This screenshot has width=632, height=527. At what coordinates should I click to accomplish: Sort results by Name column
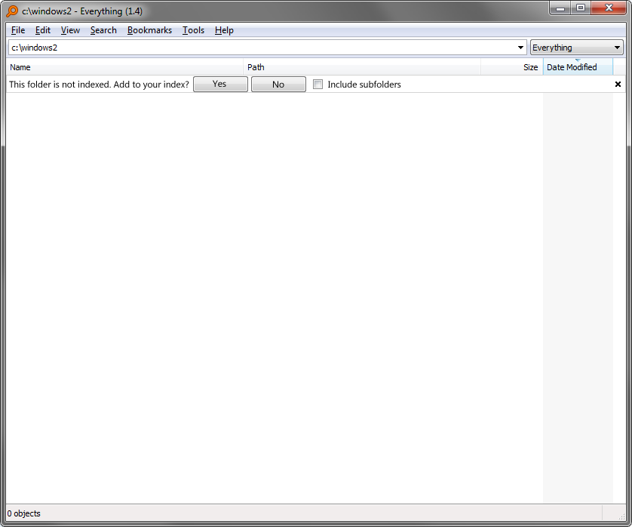pyautogui.click(x=124, y=67)
